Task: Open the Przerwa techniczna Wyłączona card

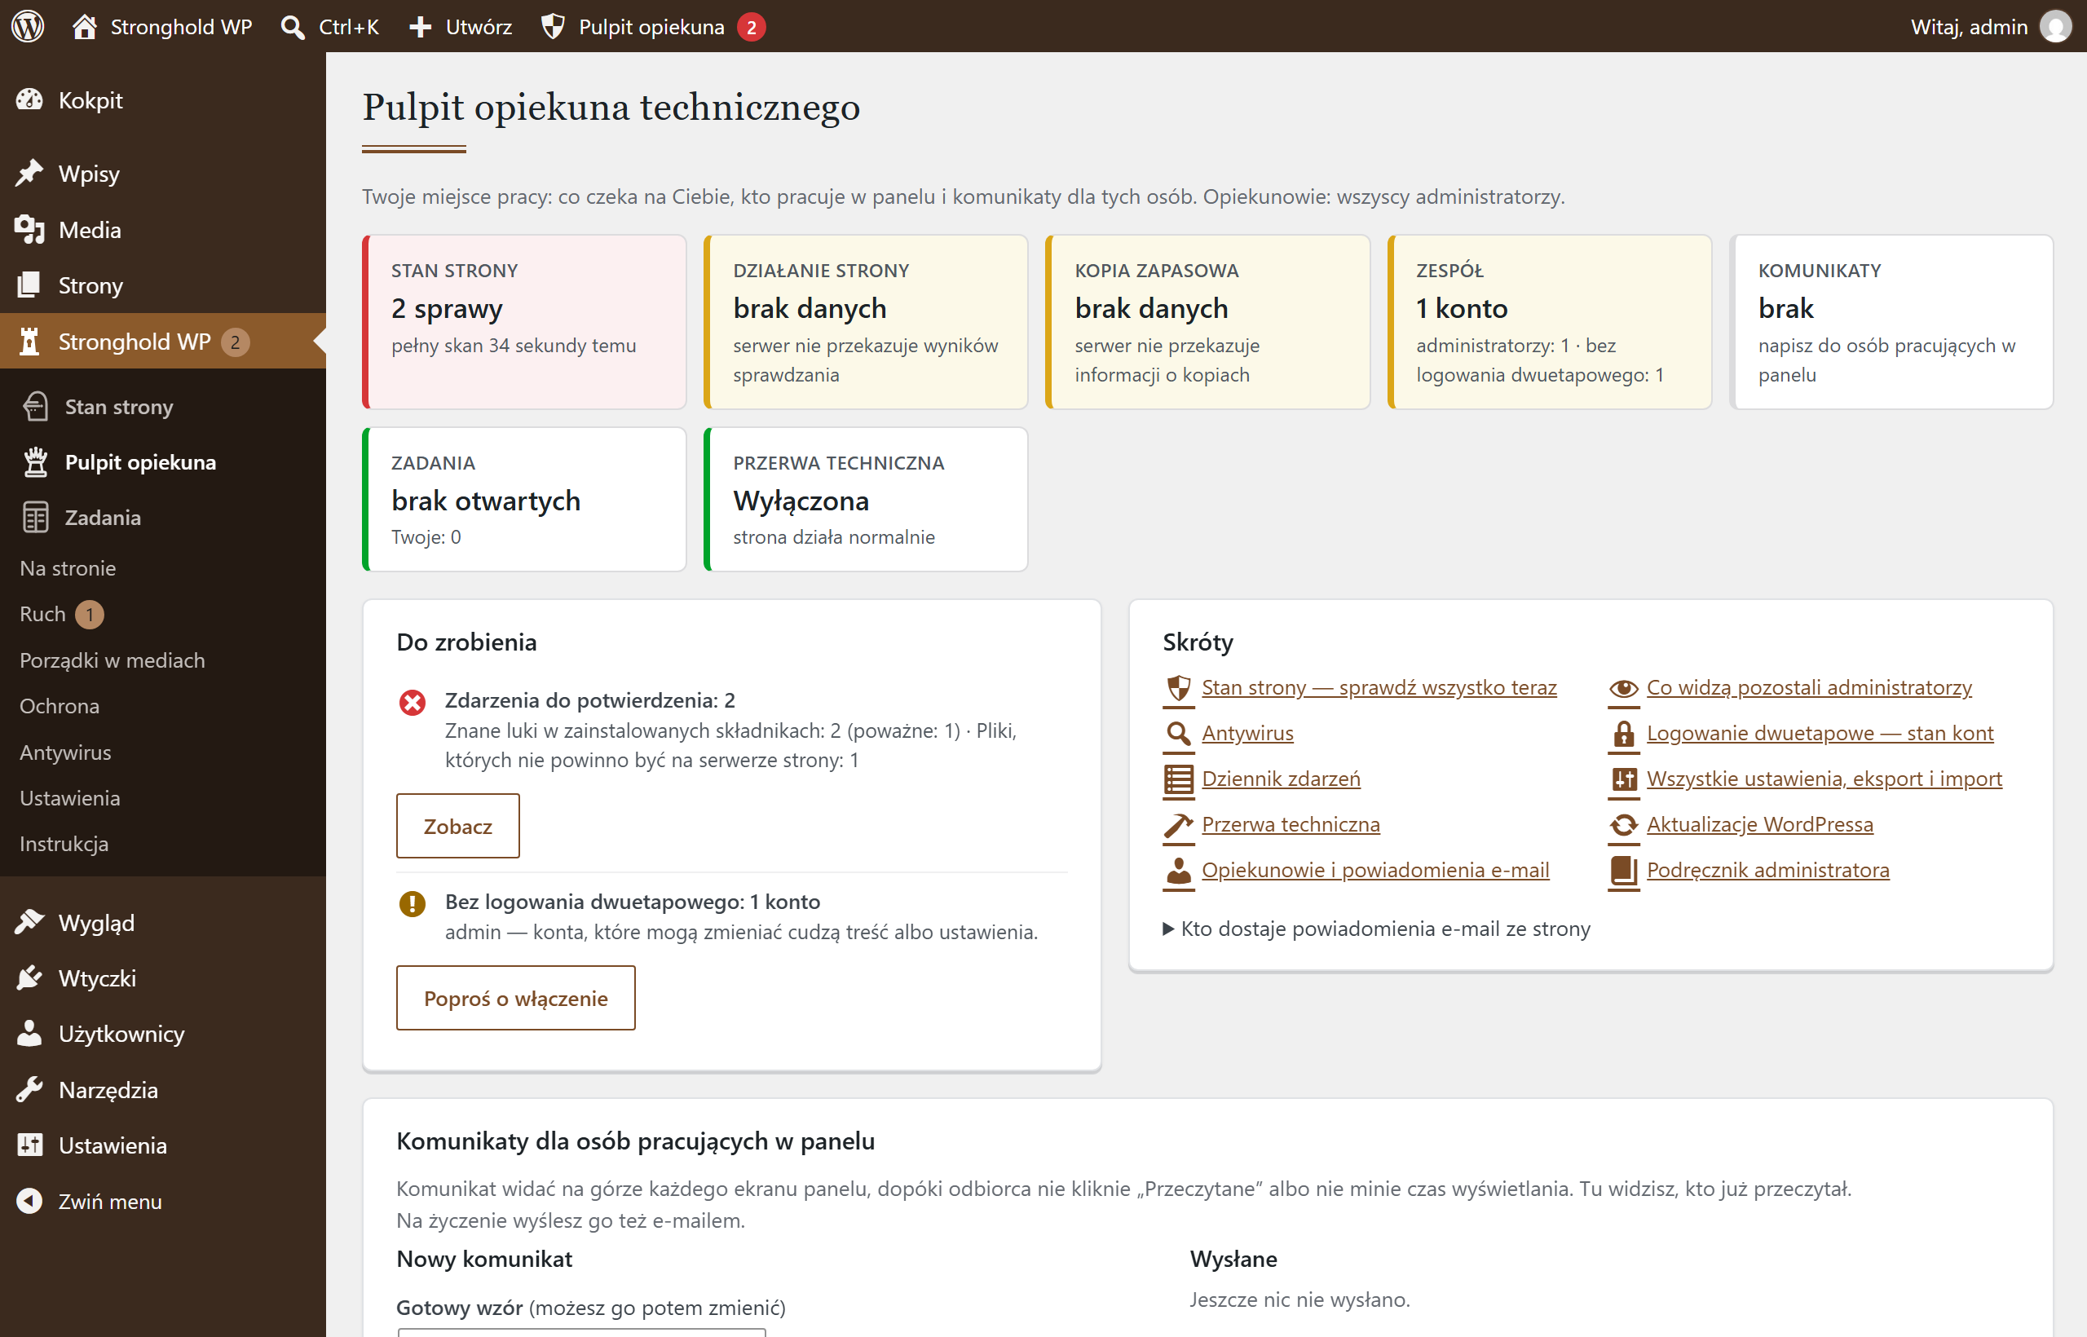Action: (866, 499)
